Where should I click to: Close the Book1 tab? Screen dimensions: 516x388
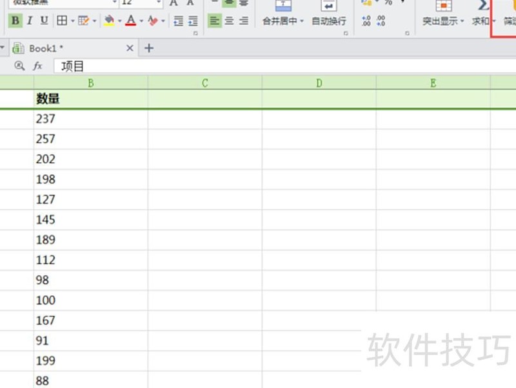click(130, 48)
